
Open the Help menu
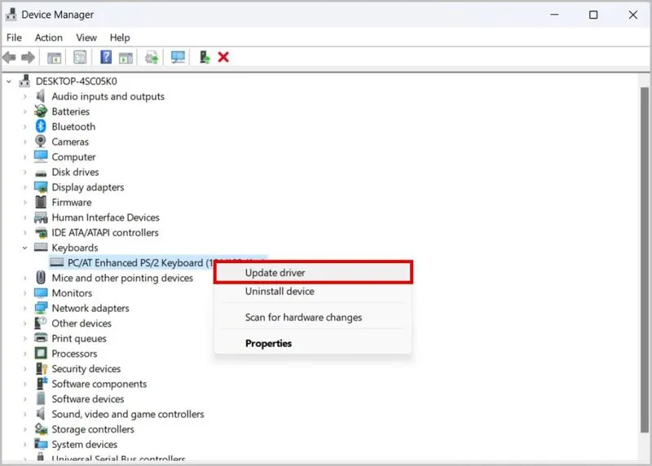pos(120,37)
